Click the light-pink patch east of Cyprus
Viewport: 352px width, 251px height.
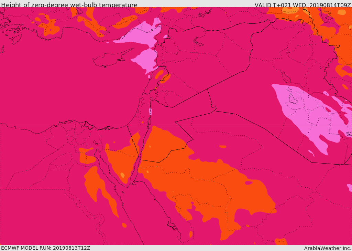pyautogui.click(x=146, y=60)
